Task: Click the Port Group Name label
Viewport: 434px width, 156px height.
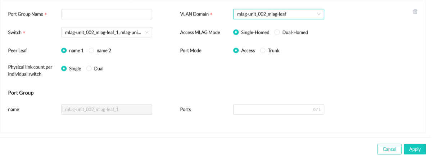Action: coord(26,14)
